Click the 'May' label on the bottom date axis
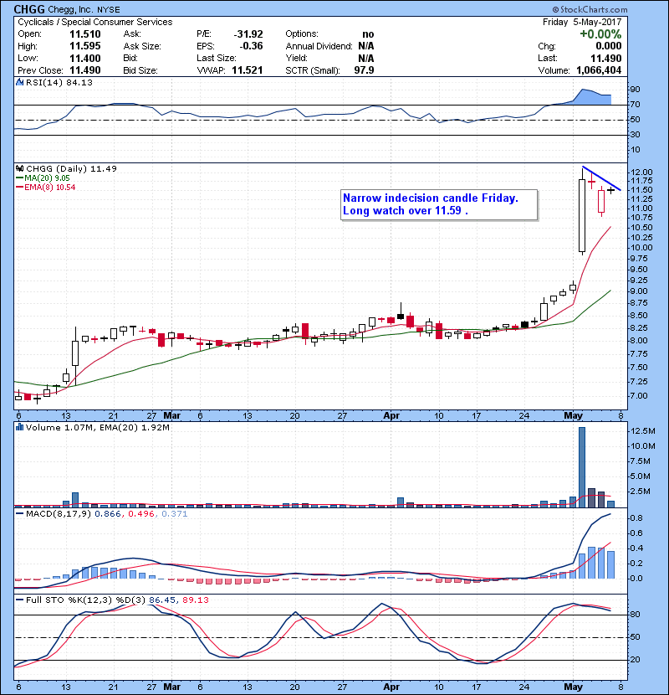This screenshot has width=669, height=695. [573, 687]
